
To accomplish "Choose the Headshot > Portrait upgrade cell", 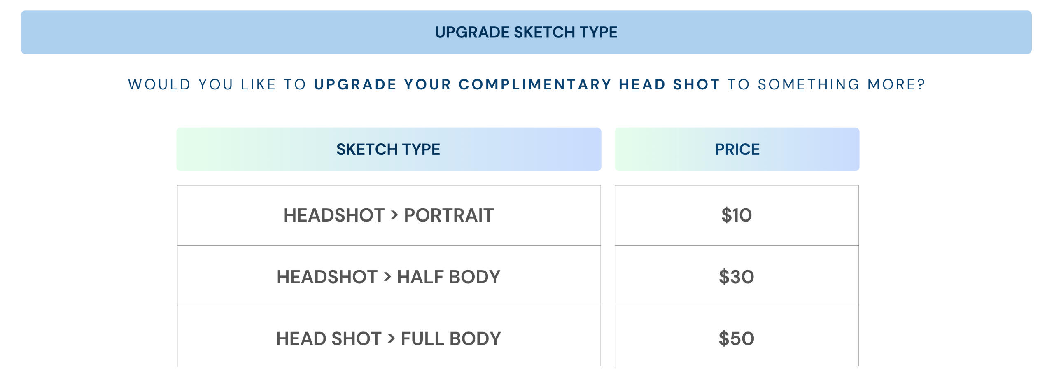I will [x=389, y=215].
